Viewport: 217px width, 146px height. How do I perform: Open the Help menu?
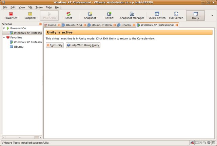pyautogui.click(x=58, y=7)
